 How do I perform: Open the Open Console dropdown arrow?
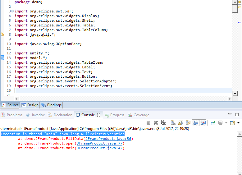tap(239, 123)
